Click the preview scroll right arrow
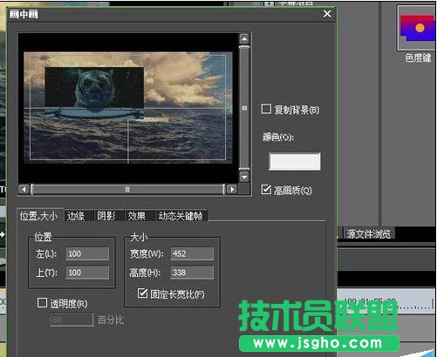437x357 pixels. (x=232, y=190)
